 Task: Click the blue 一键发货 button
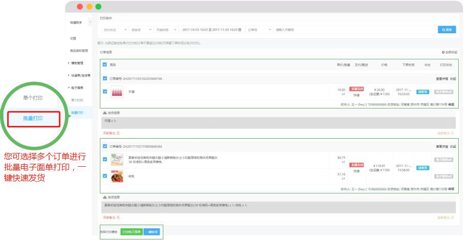[x=152, y=232]
